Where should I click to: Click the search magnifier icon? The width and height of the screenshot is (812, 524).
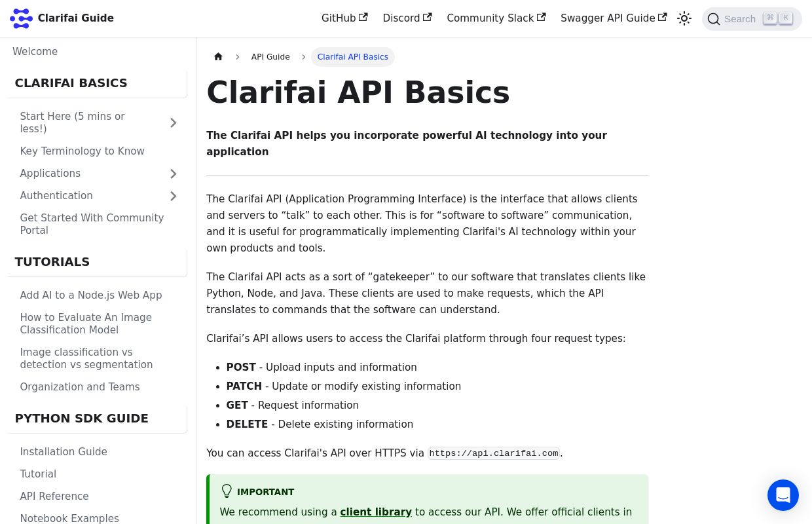[714, 19]
